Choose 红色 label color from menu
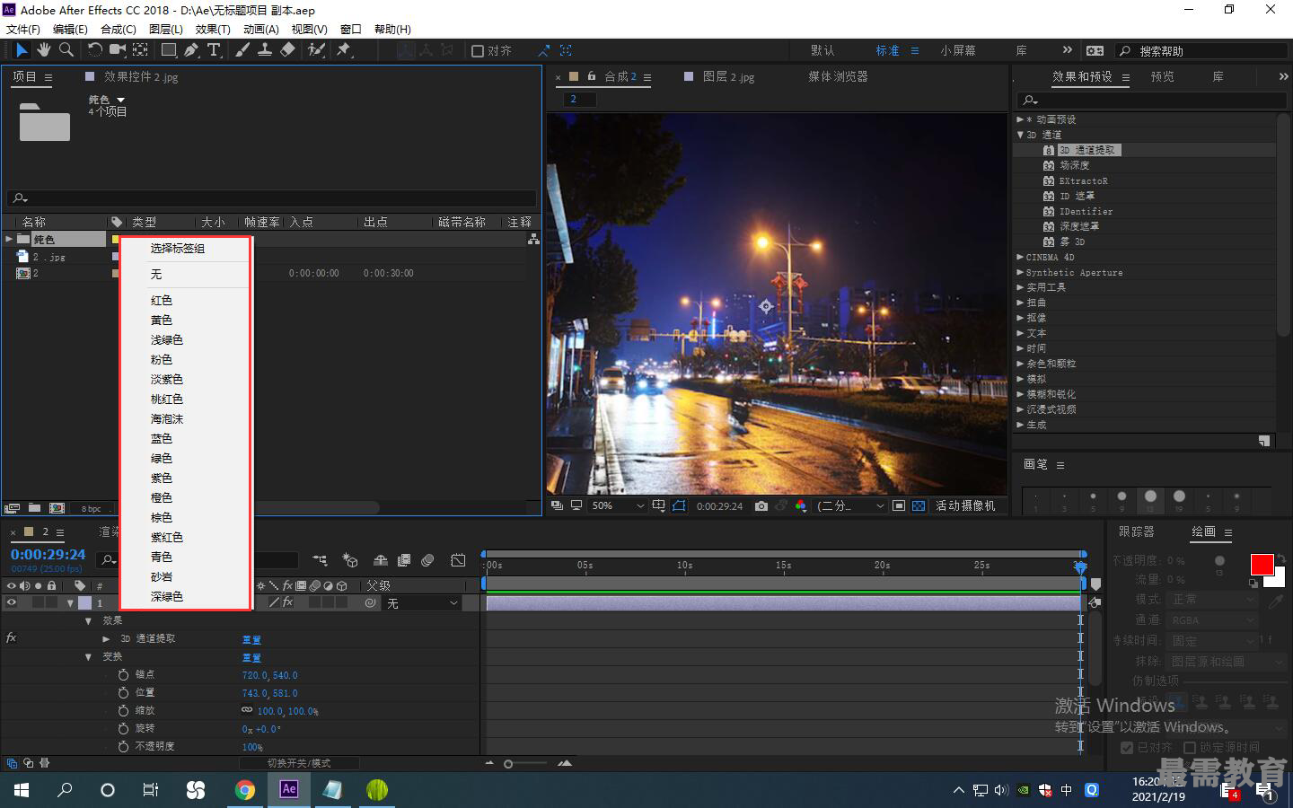This screenshot has height=808, width=1293. (x=162, y=301)
